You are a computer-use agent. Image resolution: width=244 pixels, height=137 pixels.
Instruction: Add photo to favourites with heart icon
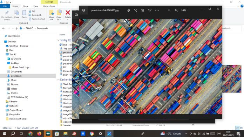point(150,10)
